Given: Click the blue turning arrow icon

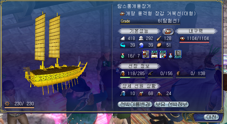Looking at the screenshot, I should (123, 45).
